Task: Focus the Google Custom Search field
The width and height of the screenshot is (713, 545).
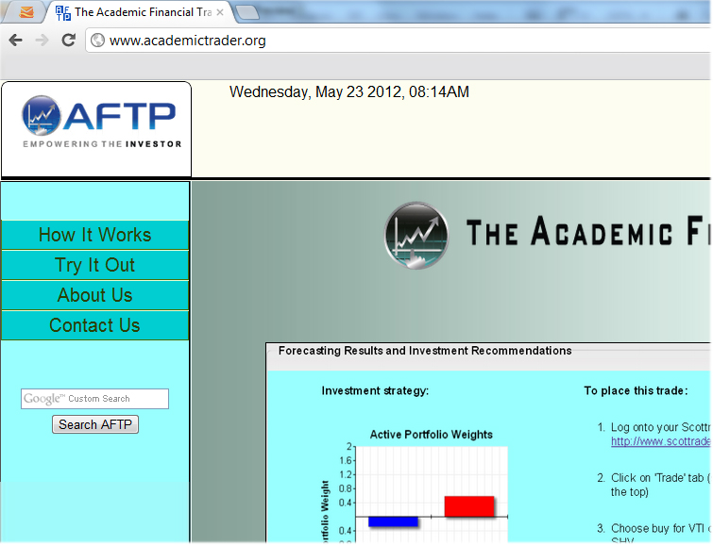Action: coord(94,399)
